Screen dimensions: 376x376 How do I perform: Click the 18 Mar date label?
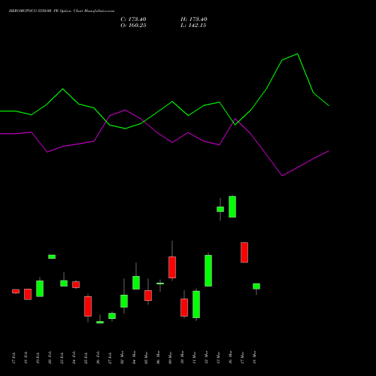click(x=254, y=357)
